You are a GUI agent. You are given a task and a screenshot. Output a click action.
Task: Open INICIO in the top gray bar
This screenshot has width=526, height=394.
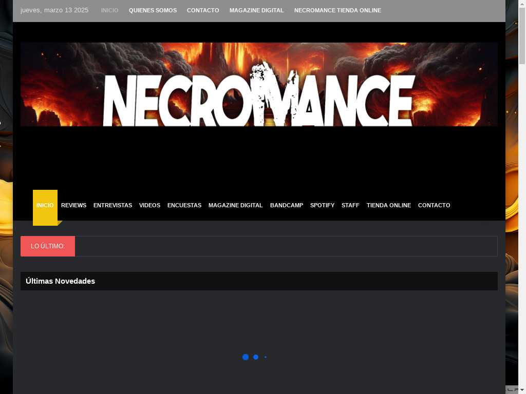tap(110, 10)
